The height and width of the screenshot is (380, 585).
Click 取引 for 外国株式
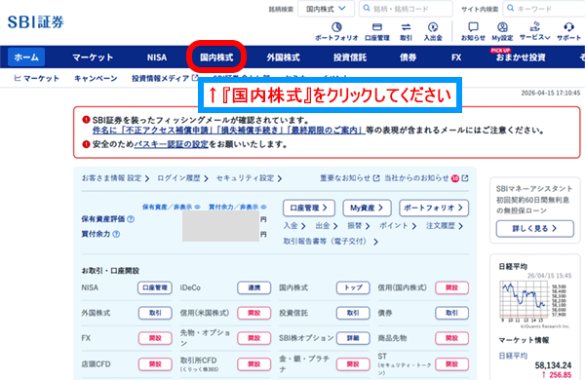coord(155,313)
